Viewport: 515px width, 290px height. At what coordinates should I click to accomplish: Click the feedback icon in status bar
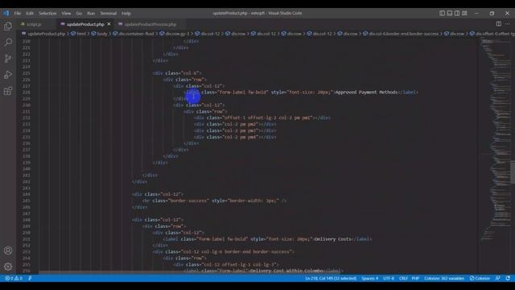(x=498, y=278)
